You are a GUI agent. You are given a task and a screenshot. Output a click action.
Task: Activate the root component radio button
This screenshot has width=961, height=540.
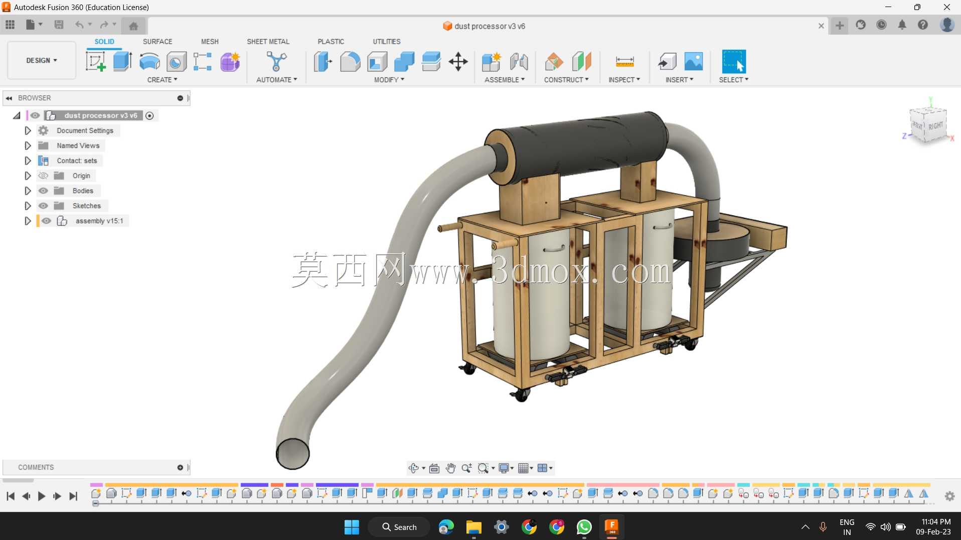(149, 115)
